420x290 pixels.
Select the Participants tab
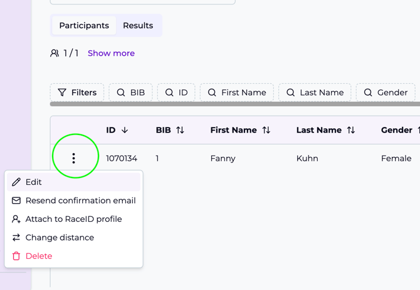(84, 26)
